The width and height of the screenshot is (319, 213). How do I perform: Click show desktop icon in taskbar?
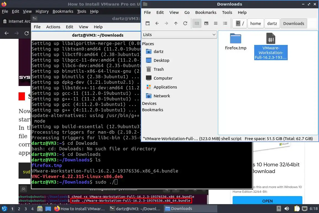(x=48, y=209)
